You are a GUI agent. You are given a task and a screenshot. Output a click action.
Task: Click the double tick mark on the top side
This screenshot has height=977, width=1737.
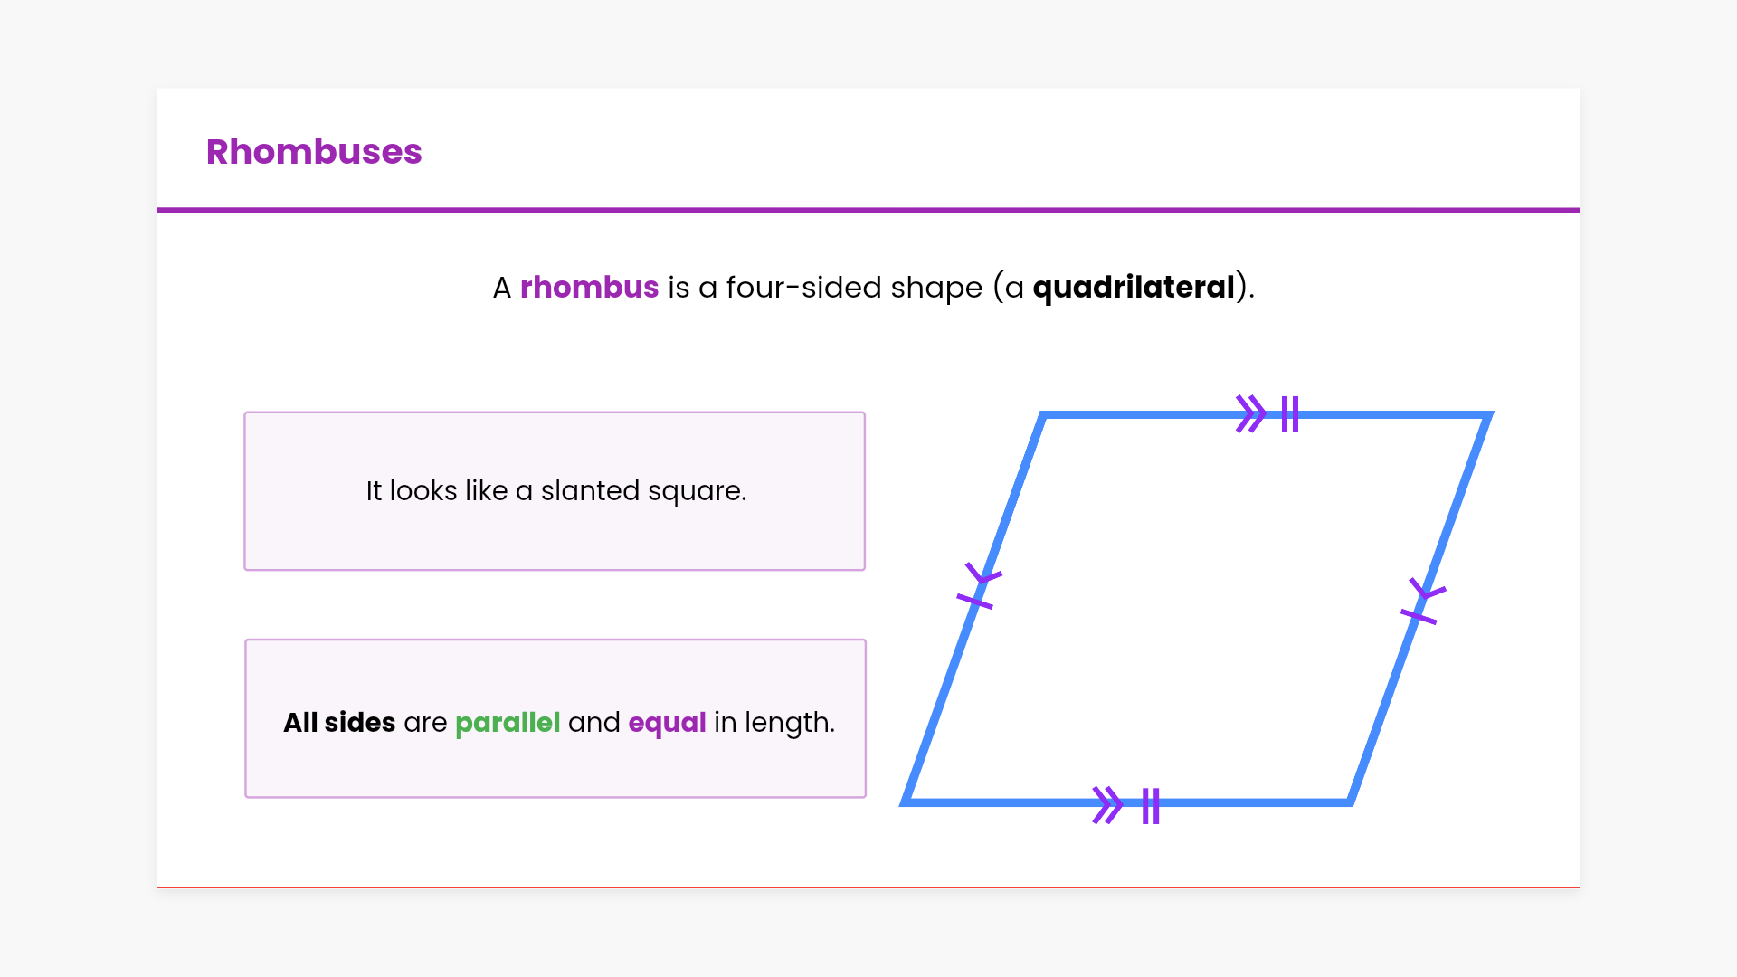click(1290, 414)
